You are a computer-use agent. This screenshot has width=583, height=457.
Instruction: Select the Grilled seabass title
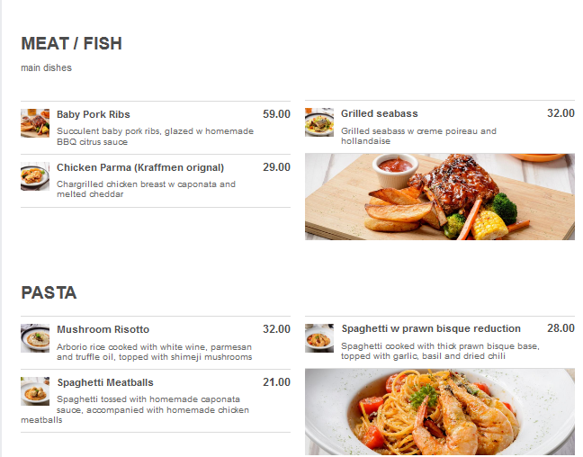click(x=380, y=113)
